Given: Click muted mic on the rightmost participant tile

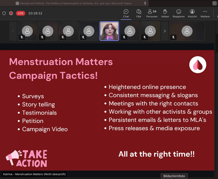Looking at the screenshot, I should click(x=173, y=37).
